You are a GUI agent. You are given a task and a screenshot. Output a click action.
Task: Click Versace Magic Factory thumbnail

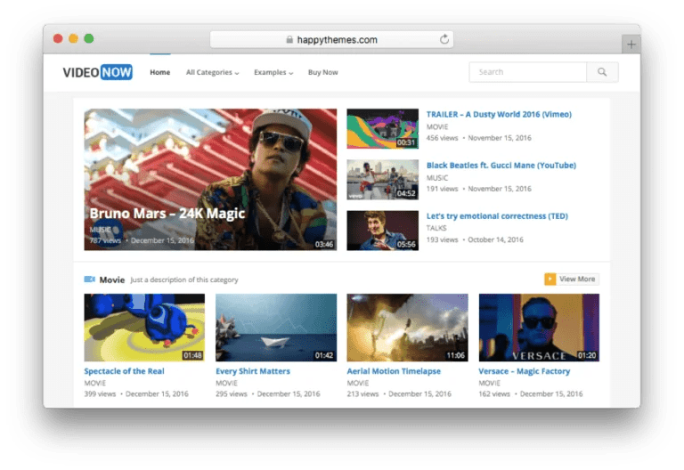[539, 328]
